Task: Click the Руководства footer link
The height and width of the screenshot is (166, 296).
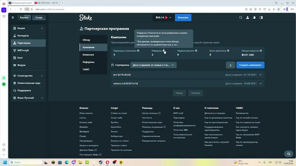Action: click(x=242, y=113)
